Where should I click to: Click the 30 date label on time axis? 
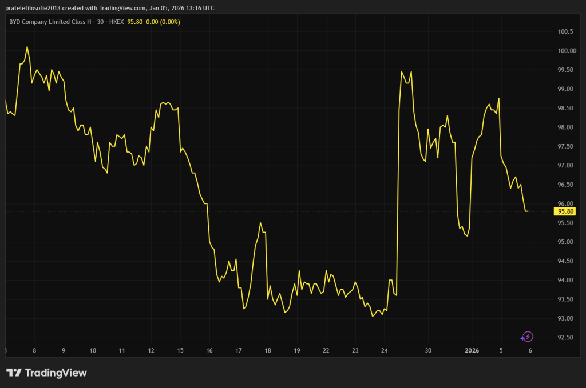pyautogui.click(x=428, y=350)
